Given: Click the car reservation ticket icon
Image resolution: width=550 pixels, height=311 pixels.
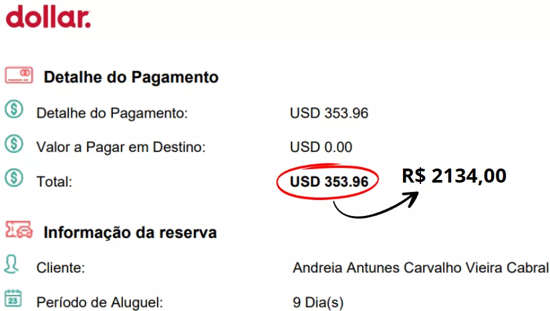Looking at the screenshot, I should tap(19, 231).
